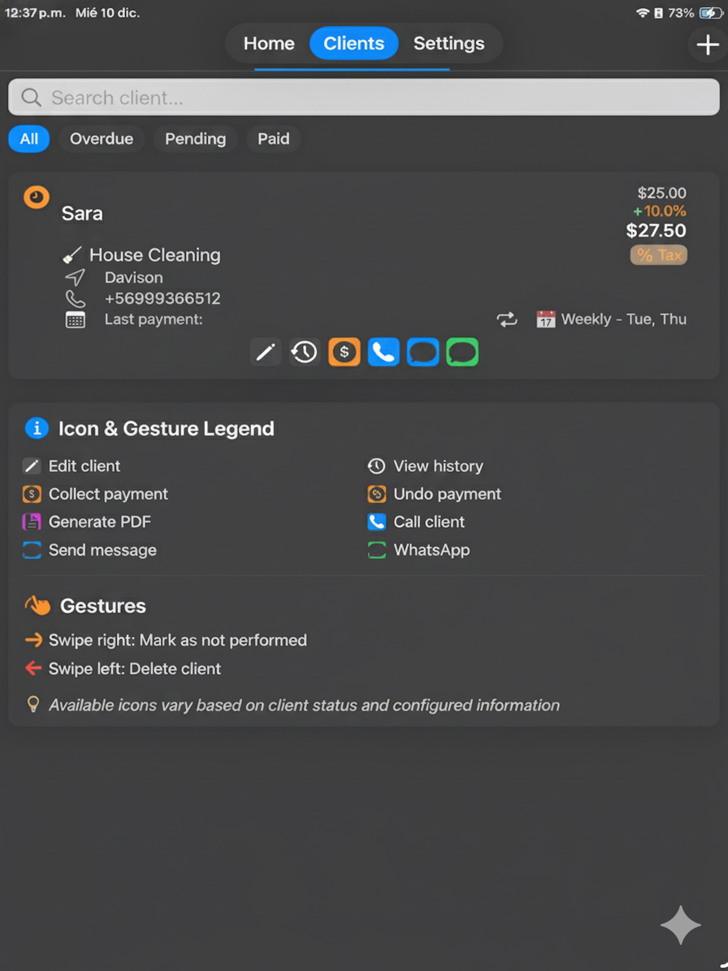Tap the orange hand icon beside Gestures

pos(38,605)
